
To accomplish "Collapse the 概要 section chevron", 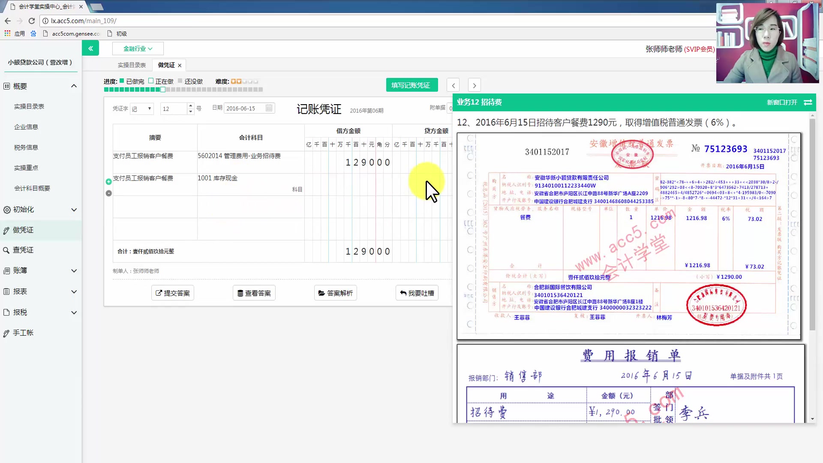I will [x=74, y=86].
